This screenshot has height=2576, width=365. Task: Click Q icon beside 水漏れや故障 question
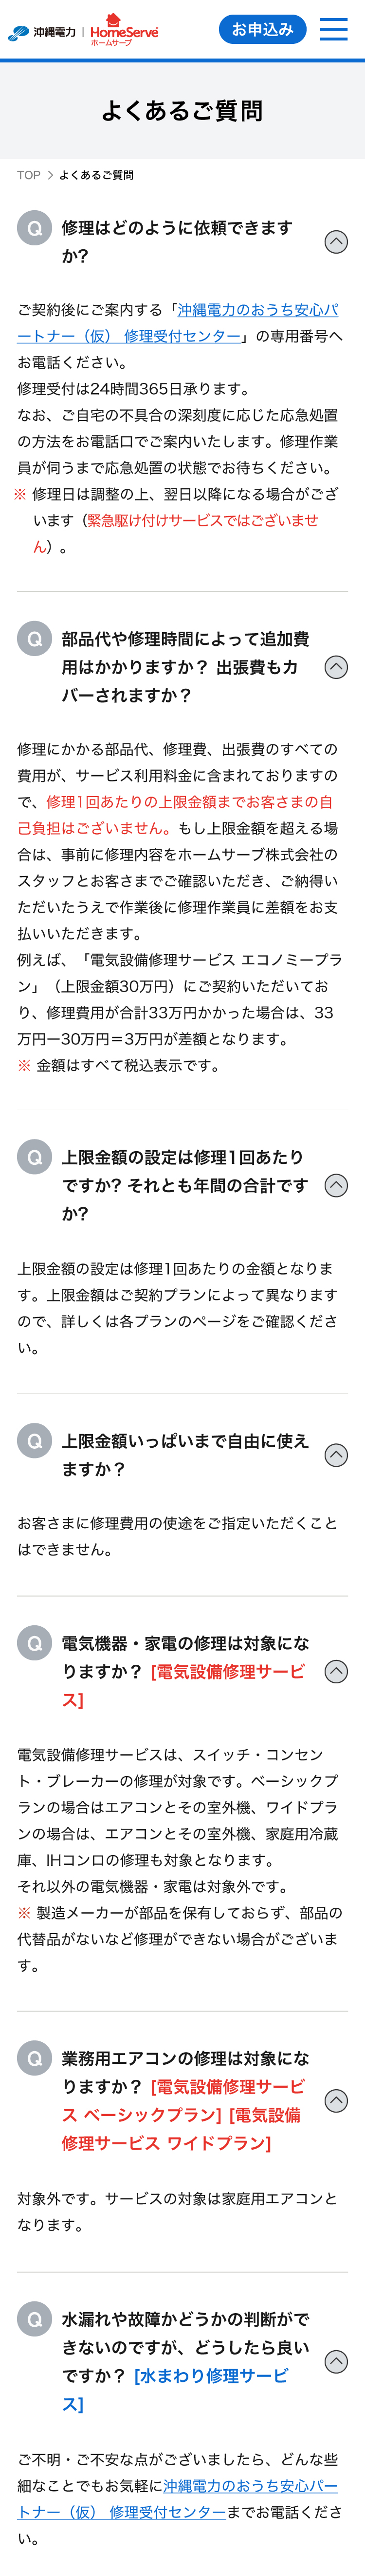point(35,2319)
